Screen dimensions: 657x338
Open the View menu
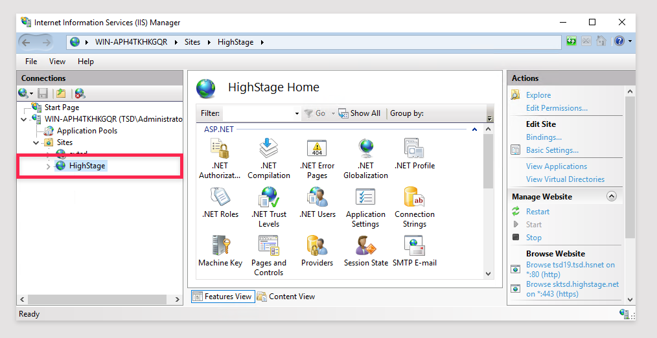[57, 62]
